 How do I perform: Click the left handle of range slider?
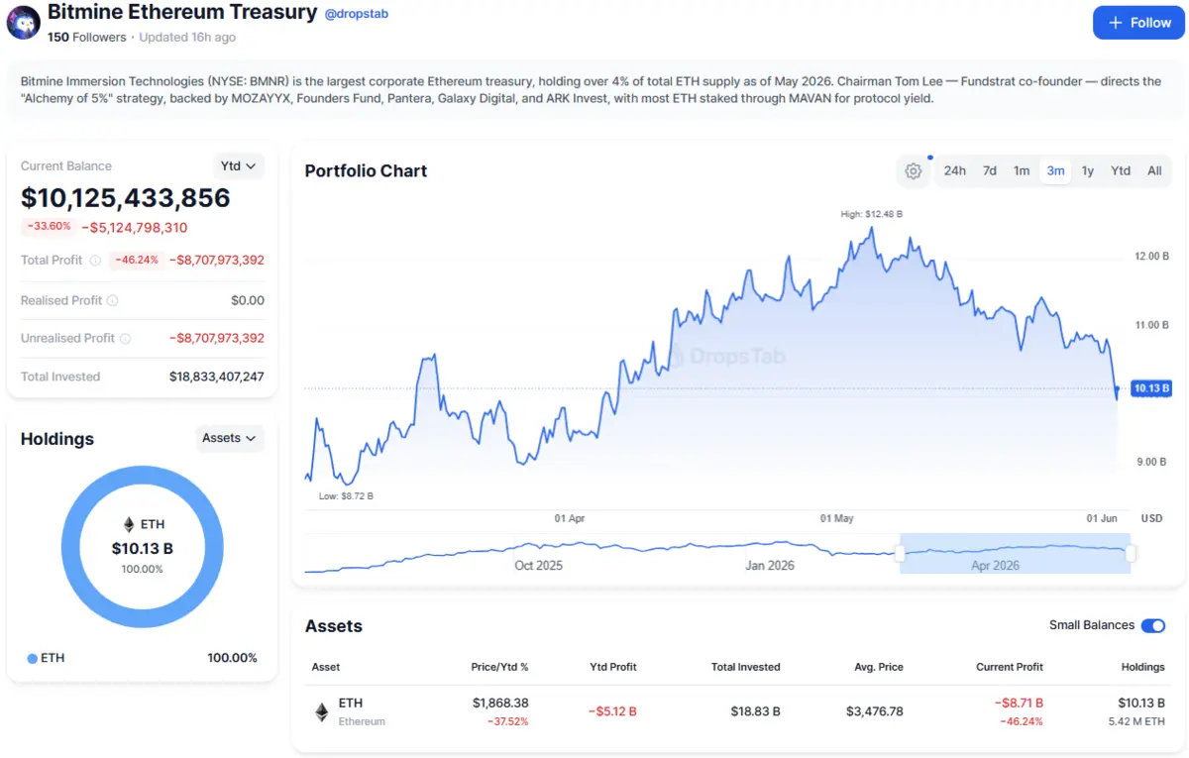pos(900,553)
